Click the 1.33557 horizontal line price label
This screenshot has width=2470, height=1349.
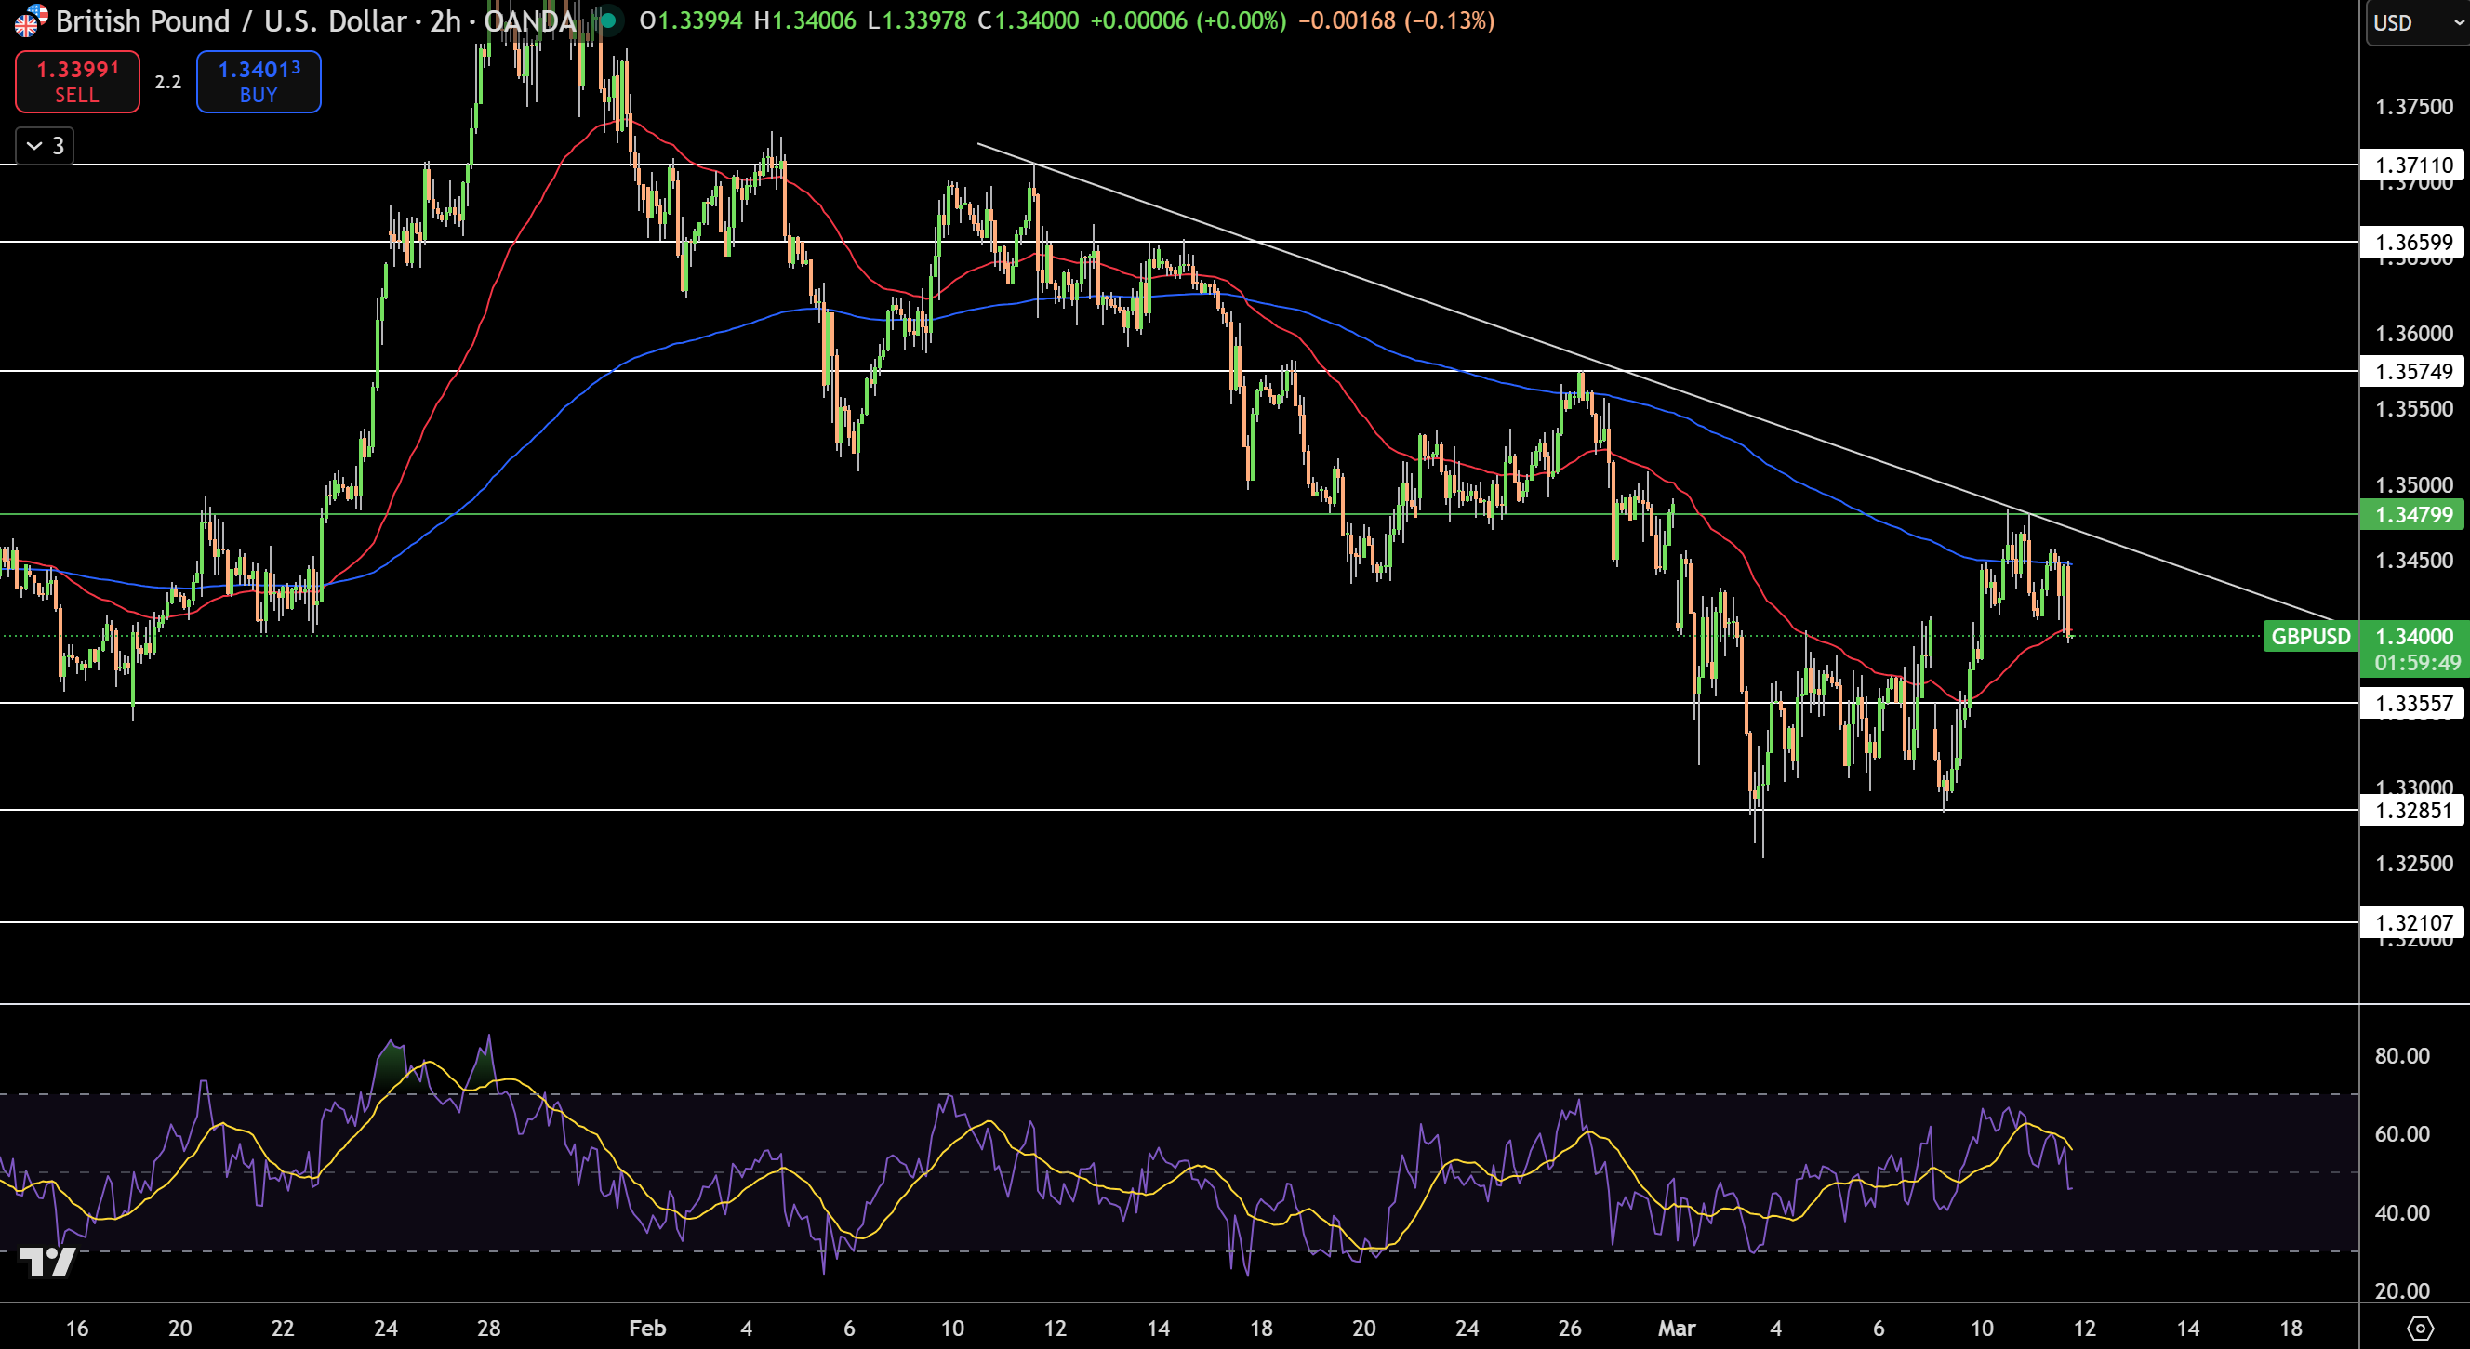(2412, 703)
